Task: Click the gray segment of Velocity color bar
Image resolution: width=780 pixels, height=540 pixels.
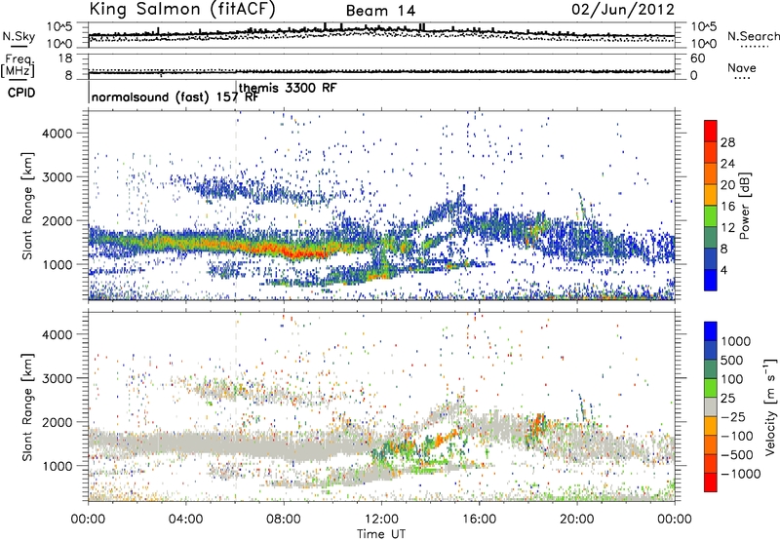Action: click(711, 406)
